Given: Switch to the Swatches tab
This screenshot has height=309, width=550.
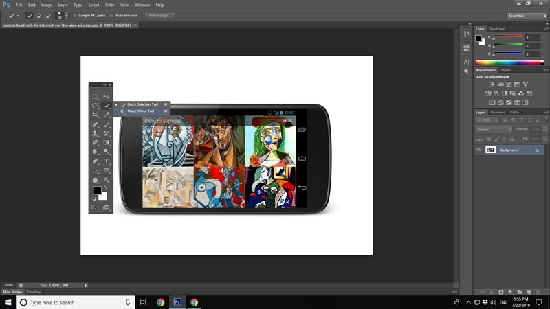Looking at the screenshot, I should tap(497, 29).
